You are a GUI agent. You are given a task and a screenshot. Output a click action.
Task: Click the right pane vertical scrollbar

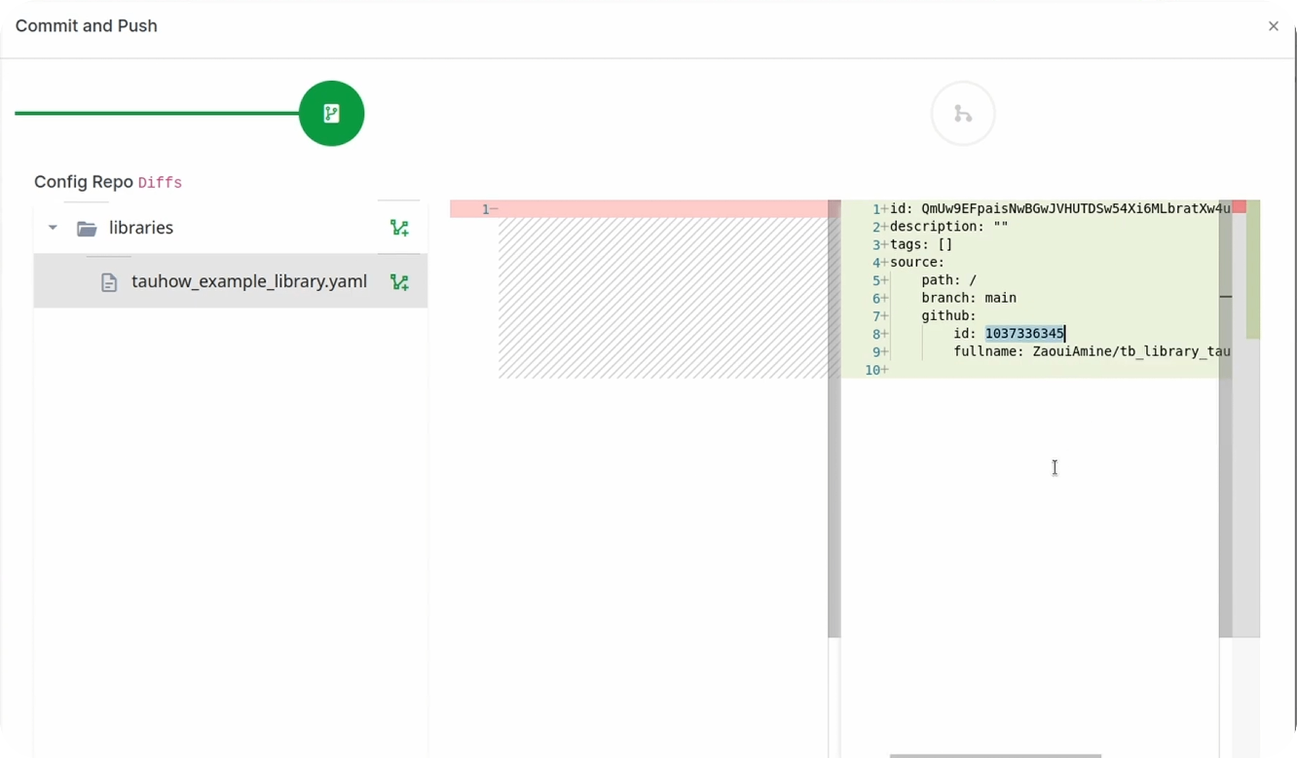(x=1225, y=412)
